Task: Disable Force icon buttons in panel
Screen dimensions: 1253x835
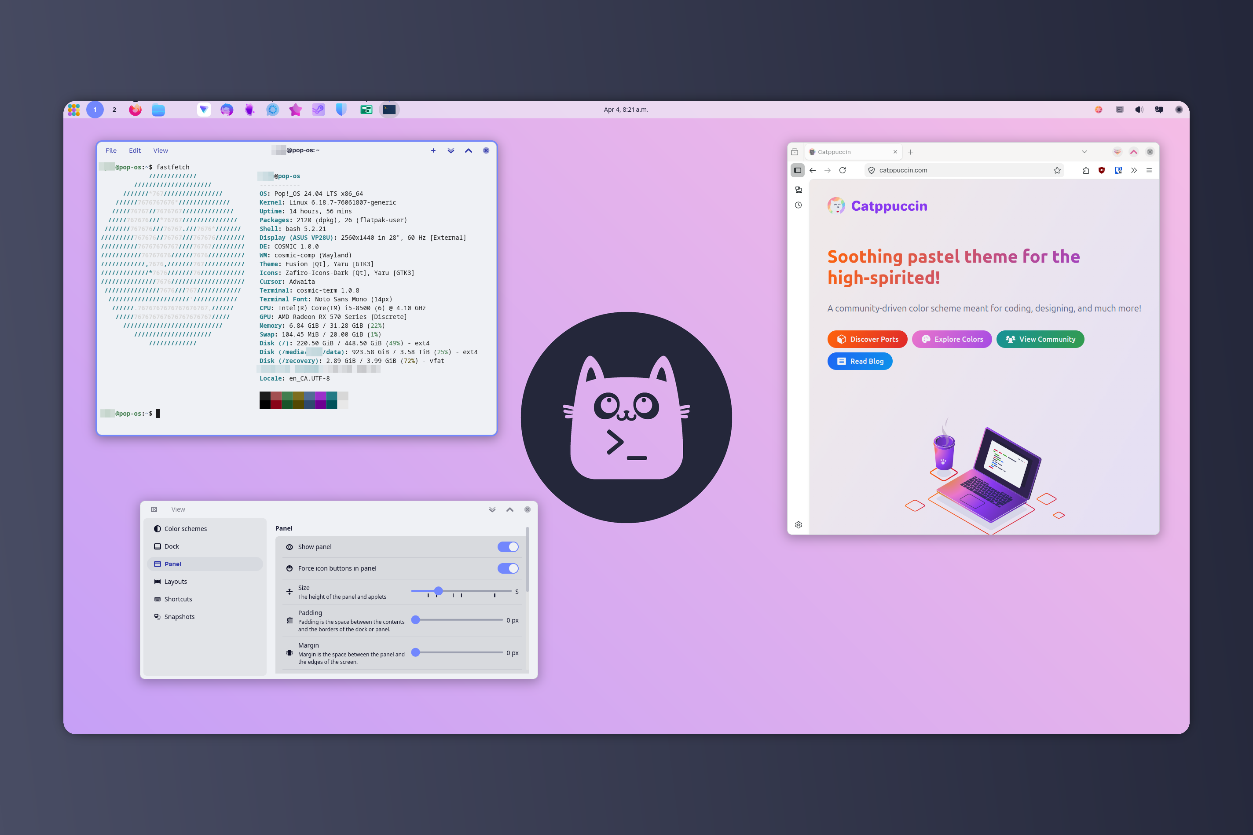Action: 507,568
